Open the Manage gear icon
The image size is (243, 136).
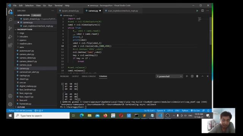10,104
